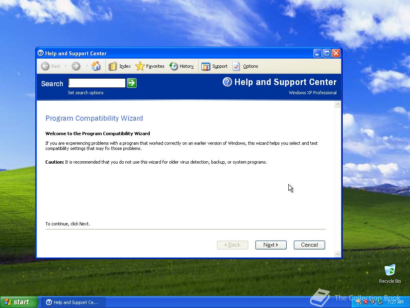Click the scrollbar up arrow
This screenshot has height=308, width=410.
pos(338,105)
